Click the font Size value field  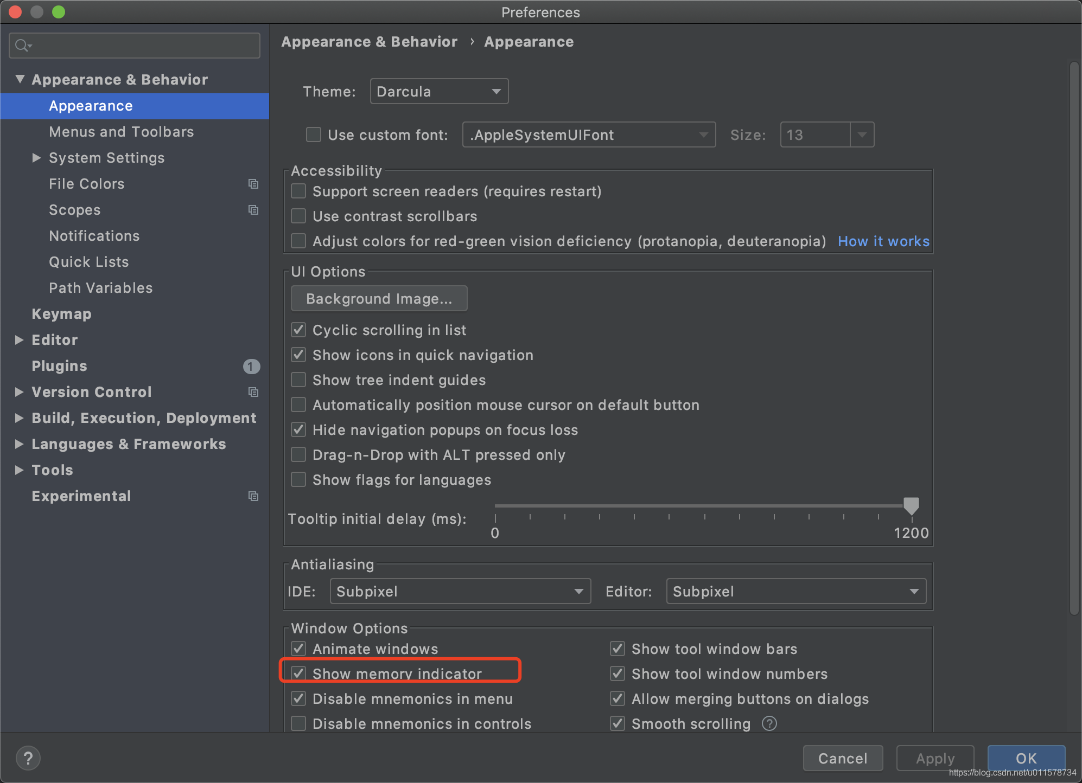[x=815, y=134]
